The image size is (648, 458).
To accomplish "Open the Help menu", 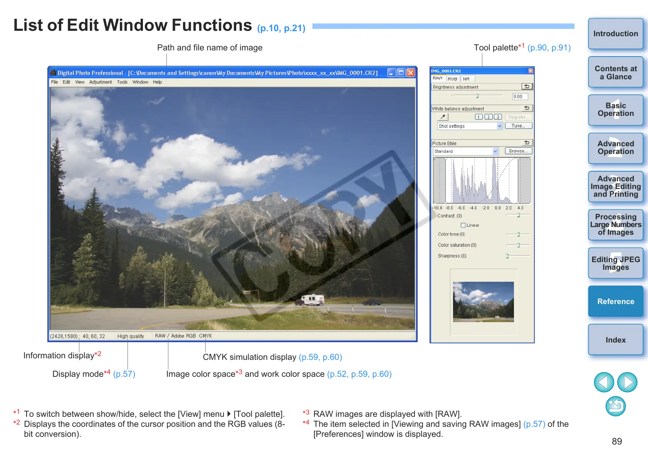I will pyautogui.click(x=157, y=82).
